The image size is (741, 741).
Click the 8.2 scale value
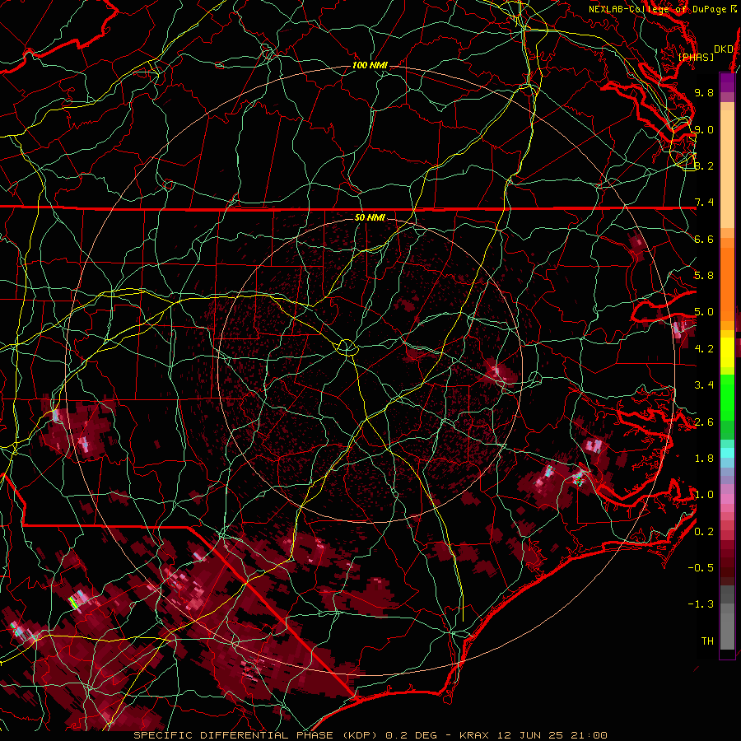point(704,165)
